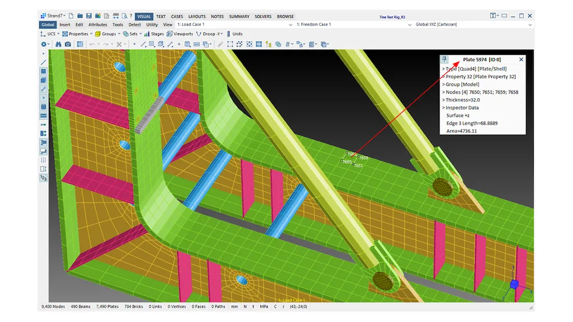Click the binoculars find icon

(x=58, y=44)
